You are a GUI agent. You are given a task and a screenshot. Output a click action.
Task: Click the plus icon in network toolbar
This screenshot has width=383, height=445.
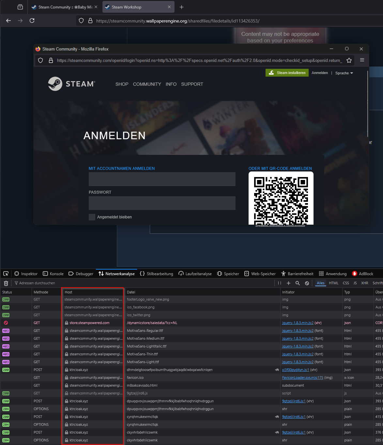tap(288, 283)
